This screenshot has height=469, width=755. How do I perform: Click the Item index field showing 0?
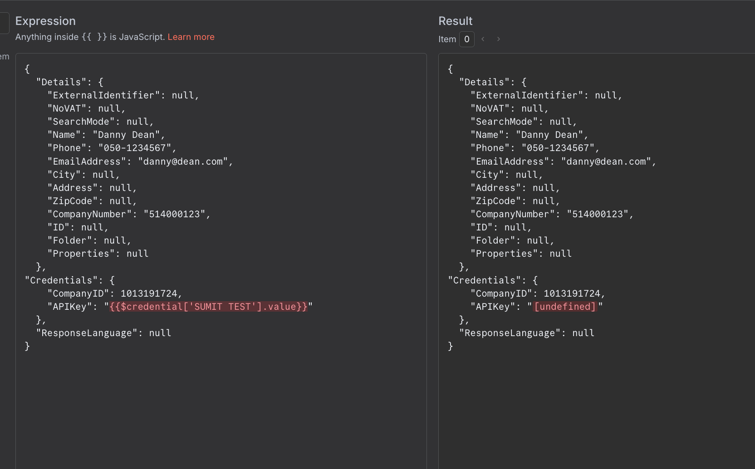coord(467,39)
